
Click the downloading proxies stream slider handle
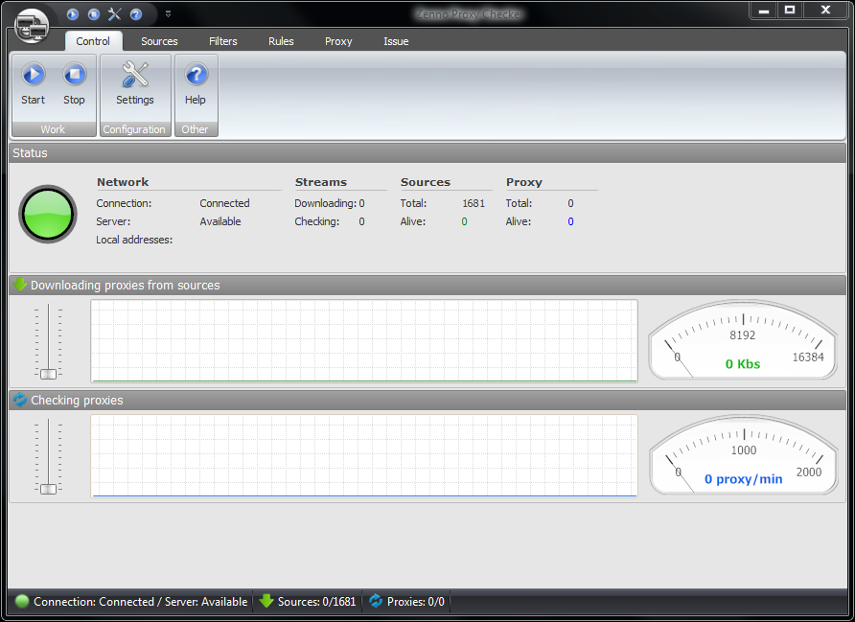click(x=48, y=374)
